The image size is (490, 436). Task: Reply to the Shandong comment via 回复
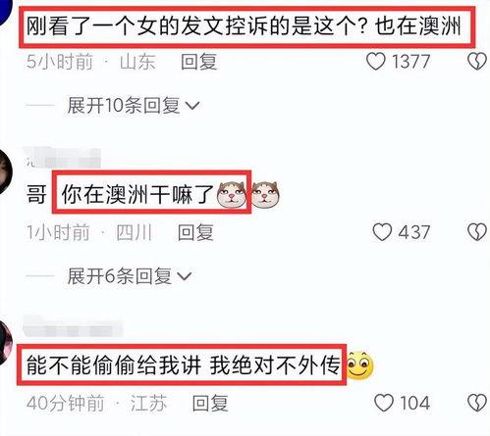199,62
